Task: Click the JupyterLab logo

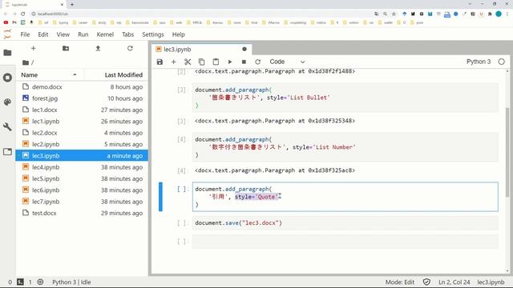Action: pos(7,34)
